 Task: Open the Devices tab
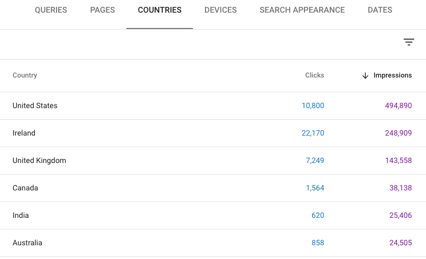pyautogui.click(x=220, y=10)
